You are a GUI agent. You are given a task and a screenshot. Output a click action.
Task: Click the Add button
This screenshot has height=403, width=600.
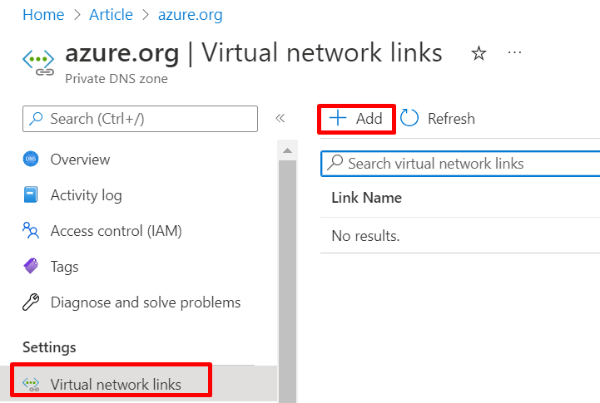point(356,118)
